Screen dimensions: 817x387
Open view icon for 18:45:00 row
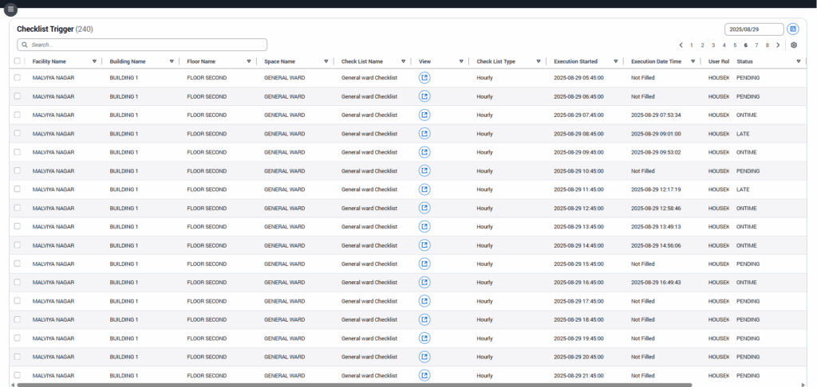(424, 320)
